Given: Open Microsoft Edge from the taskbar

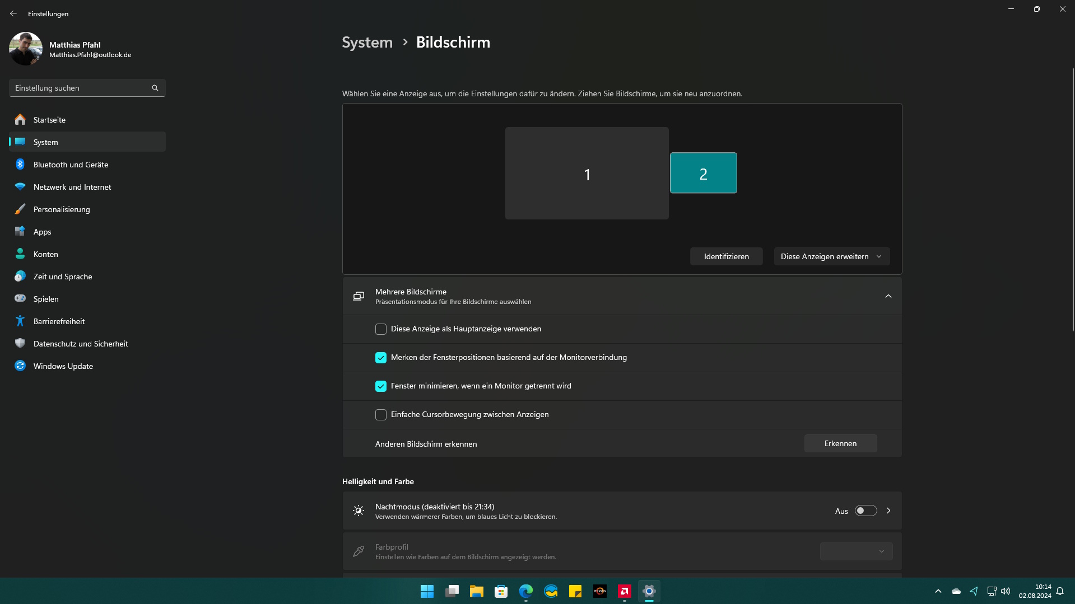Looking at the screenshot, I should (526, 591).
